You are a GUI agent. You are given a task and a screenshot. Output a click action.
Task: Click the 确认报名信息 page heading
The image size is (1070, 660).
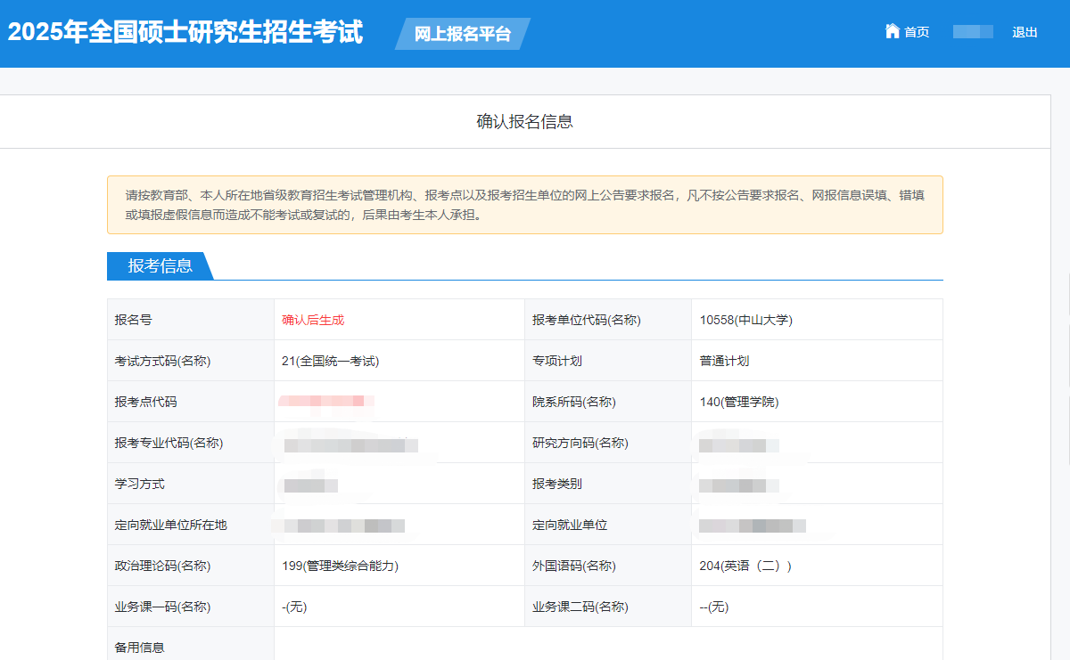pyautogui.click(x=524, y=122)
